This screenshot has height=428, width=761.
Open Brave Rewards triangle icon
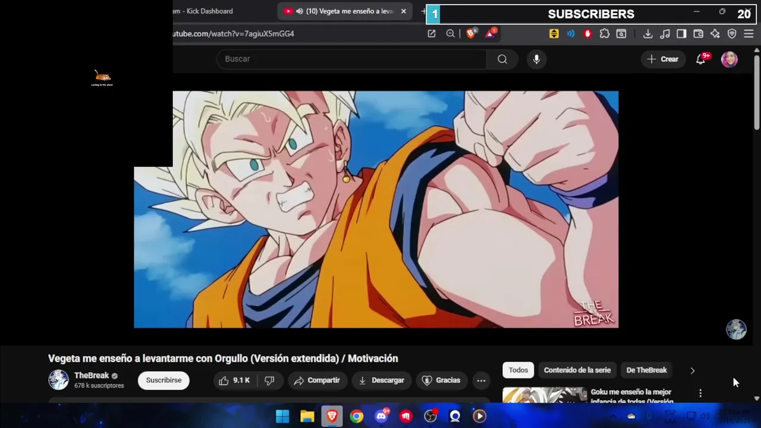coord(490,34)
